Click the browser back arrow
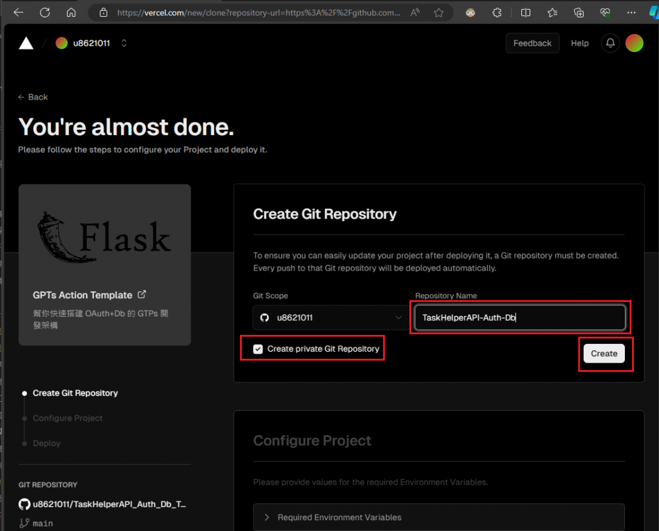Screen dimensions: 659x531 [x=18, y=13]
